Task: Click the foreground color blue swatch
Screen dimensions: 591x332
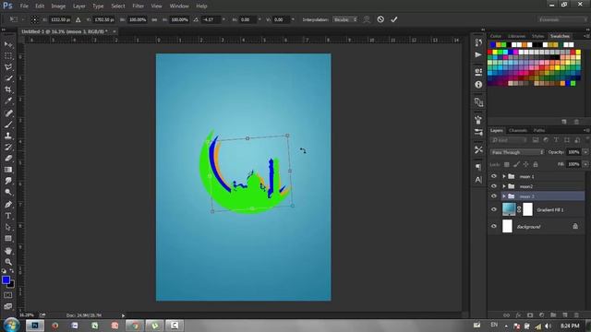Action: point(6,280)
